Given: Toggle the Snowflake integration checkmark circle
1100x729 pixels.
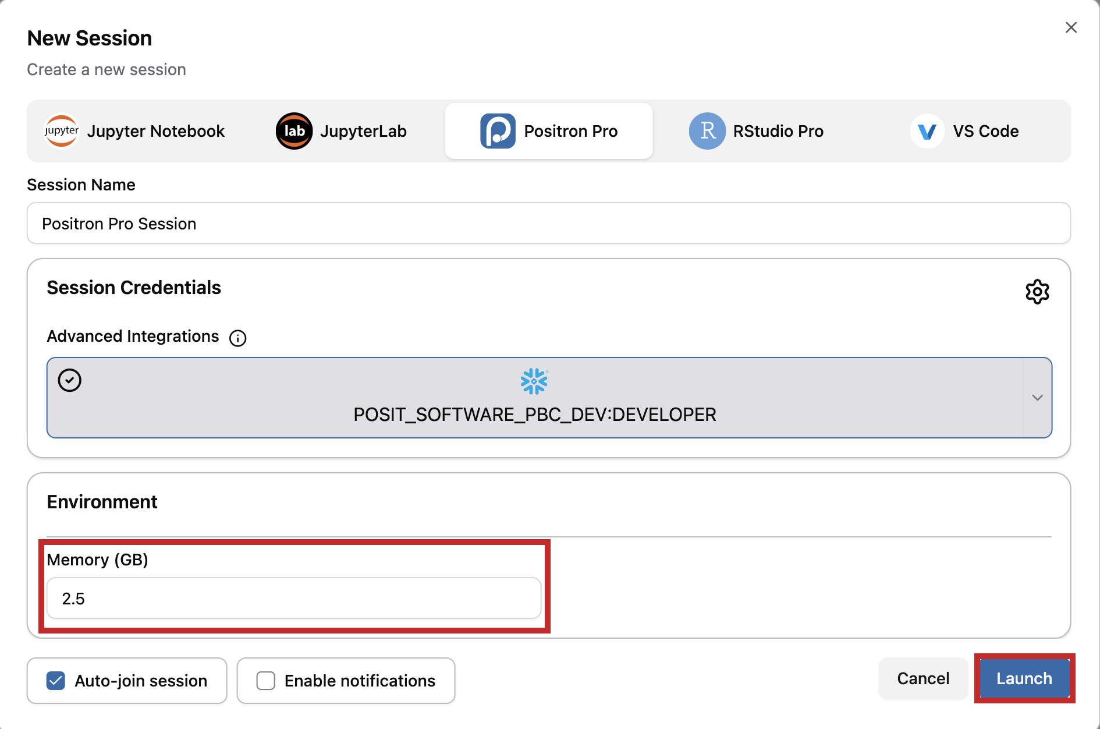Looking at the screenshot, I should coord(70,380).
